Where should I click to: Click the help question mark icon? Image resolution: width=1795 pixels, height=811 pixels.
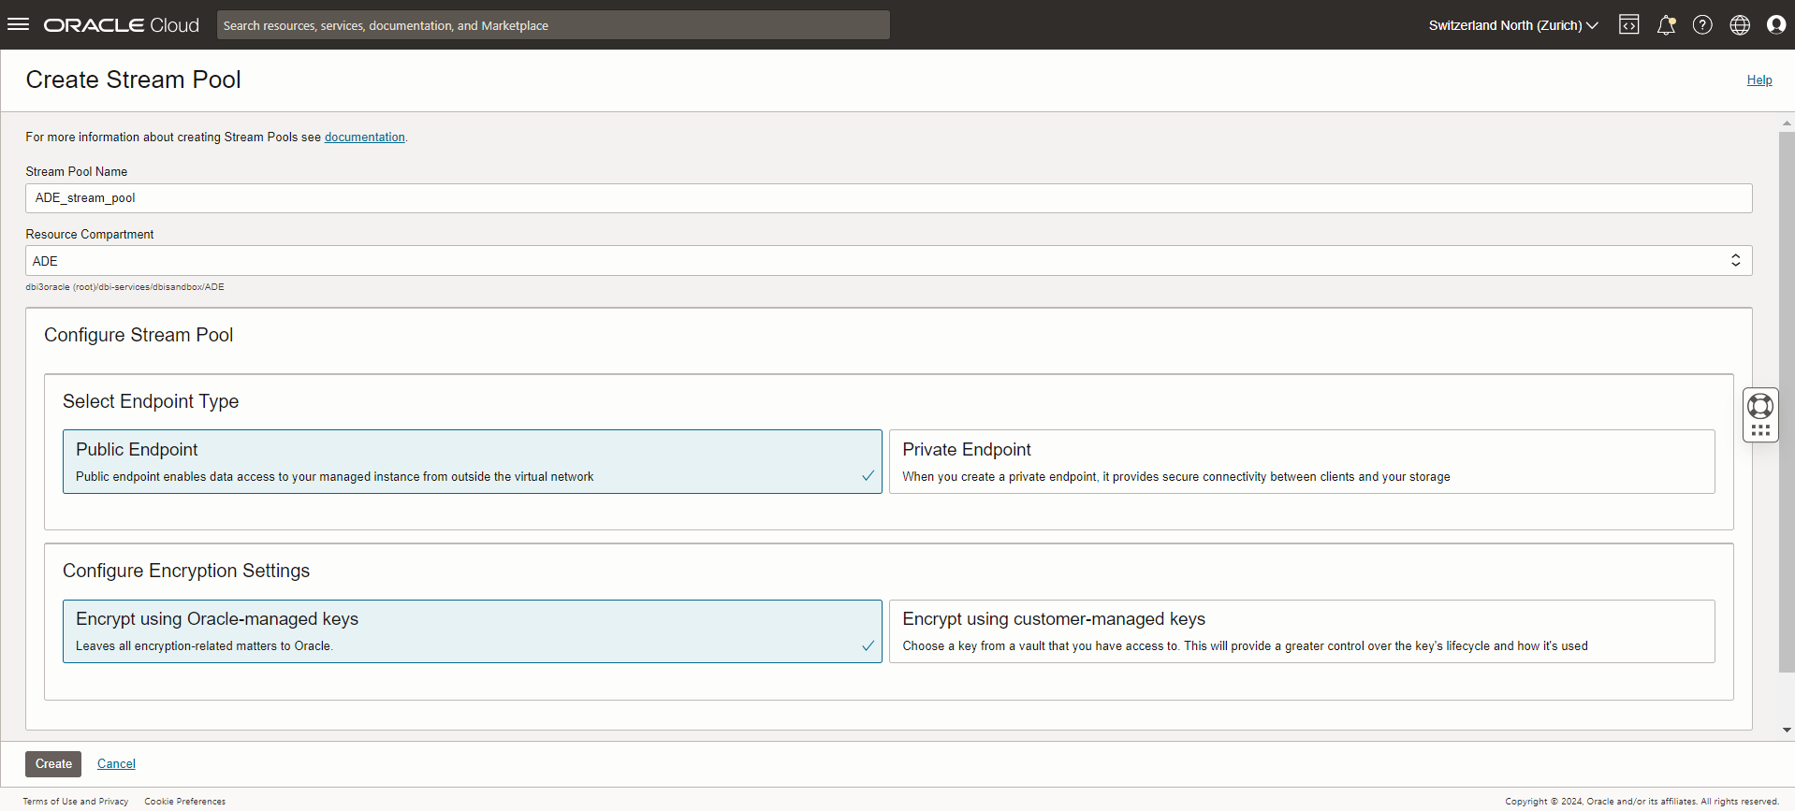coord(1702,25)
